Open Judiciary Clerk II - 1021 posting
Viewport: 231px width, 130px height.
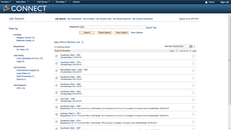[x=70, y=113]
